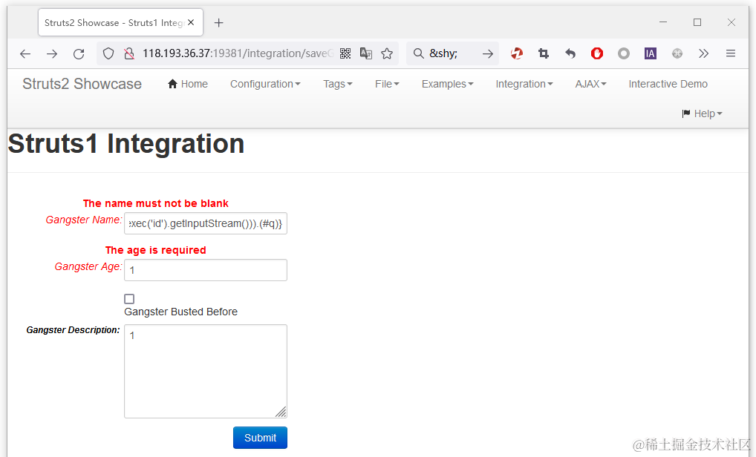Go to Home in navbar

[188, 84]
